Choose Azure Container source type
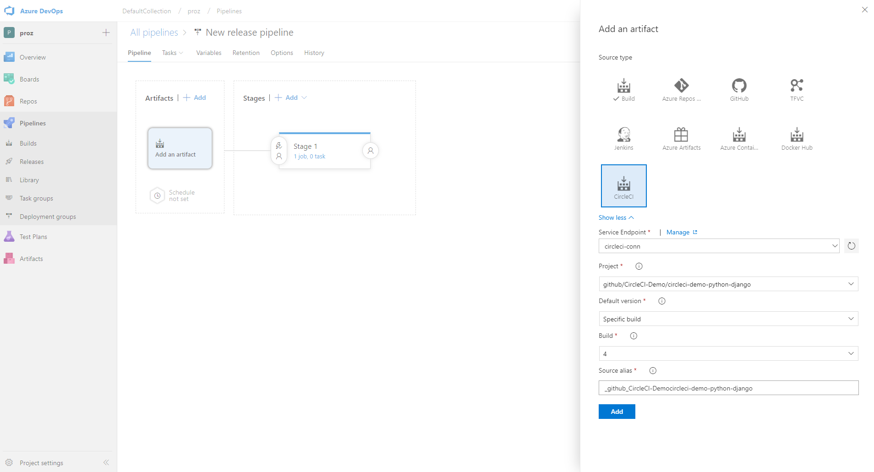874x472 pixels. [739, 139]
